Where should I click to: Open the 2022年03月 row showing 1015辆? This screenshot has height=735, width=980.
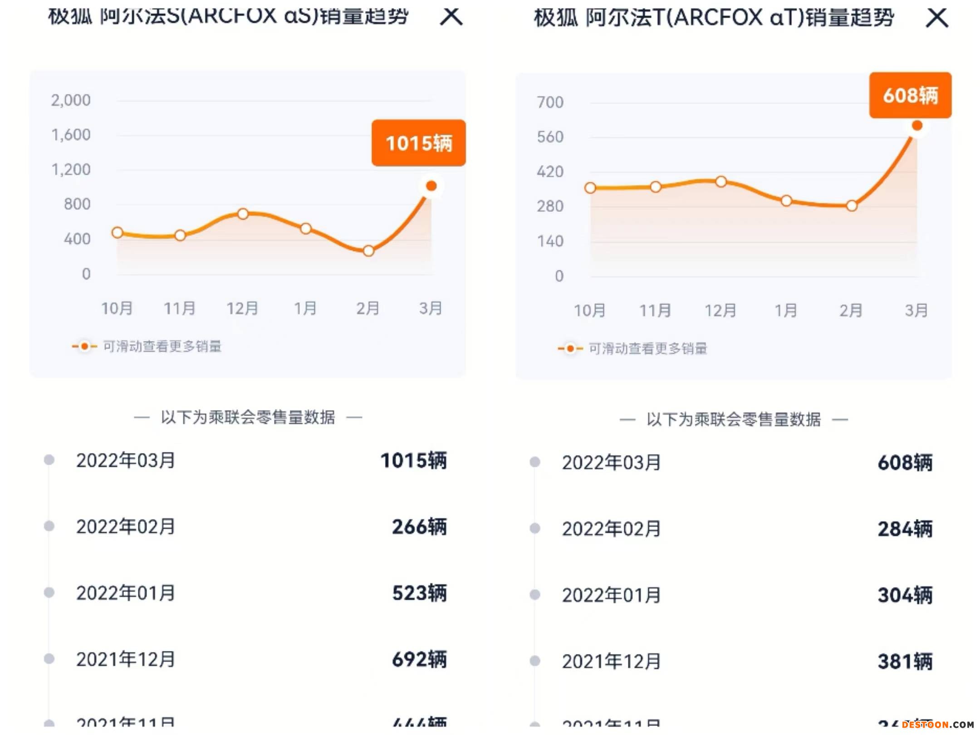[245, 461]
